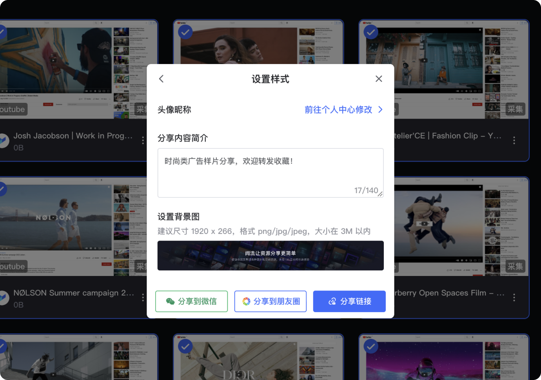Uncheck the Fashion Clip card checkmark
541x380 pixels.
(371, 32)
